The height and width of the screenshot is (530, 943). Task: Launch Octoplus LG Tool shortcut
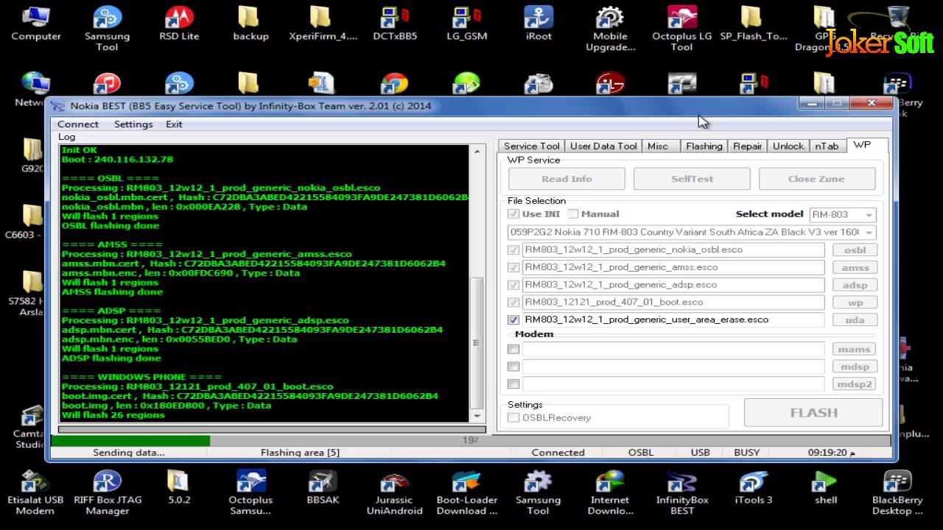[x=681, y=28]
